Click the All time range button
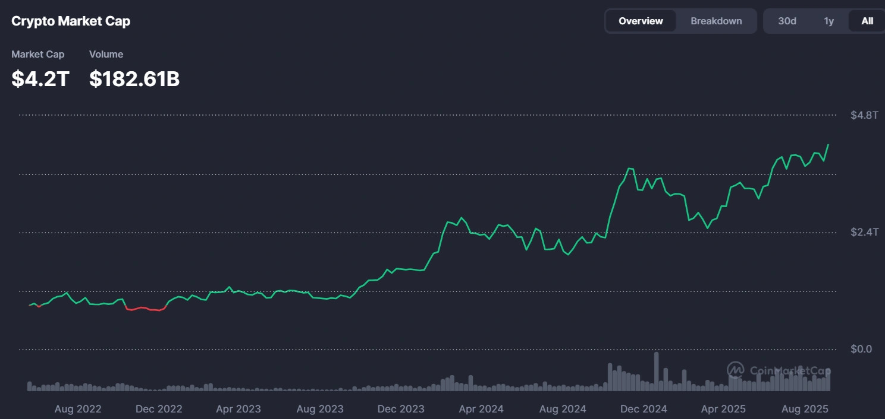 pyautogui.click(x=867, y=21)
